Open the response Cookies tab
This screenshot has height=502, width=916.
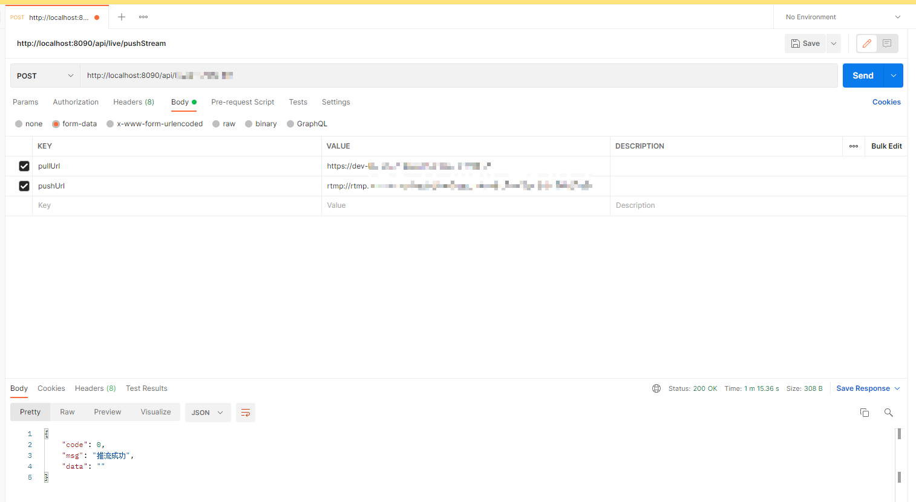click(51, 388)
